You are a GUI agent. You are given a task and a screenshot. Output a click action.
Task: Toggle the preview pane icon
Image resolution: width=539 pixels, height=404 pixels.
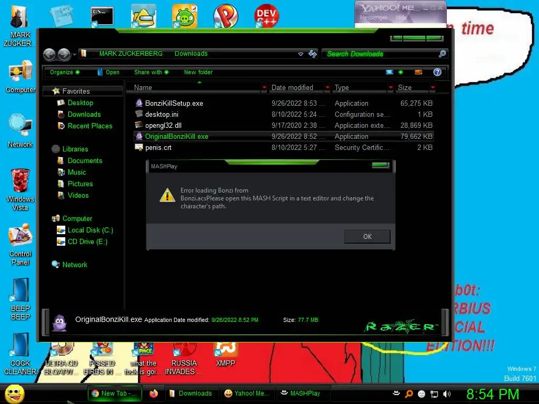(418, 72)
